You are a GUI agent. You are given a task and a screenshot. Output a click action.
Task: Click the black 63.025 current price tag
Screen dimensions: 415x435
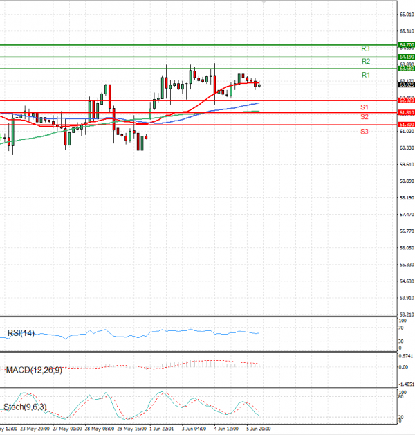point(407,85)
